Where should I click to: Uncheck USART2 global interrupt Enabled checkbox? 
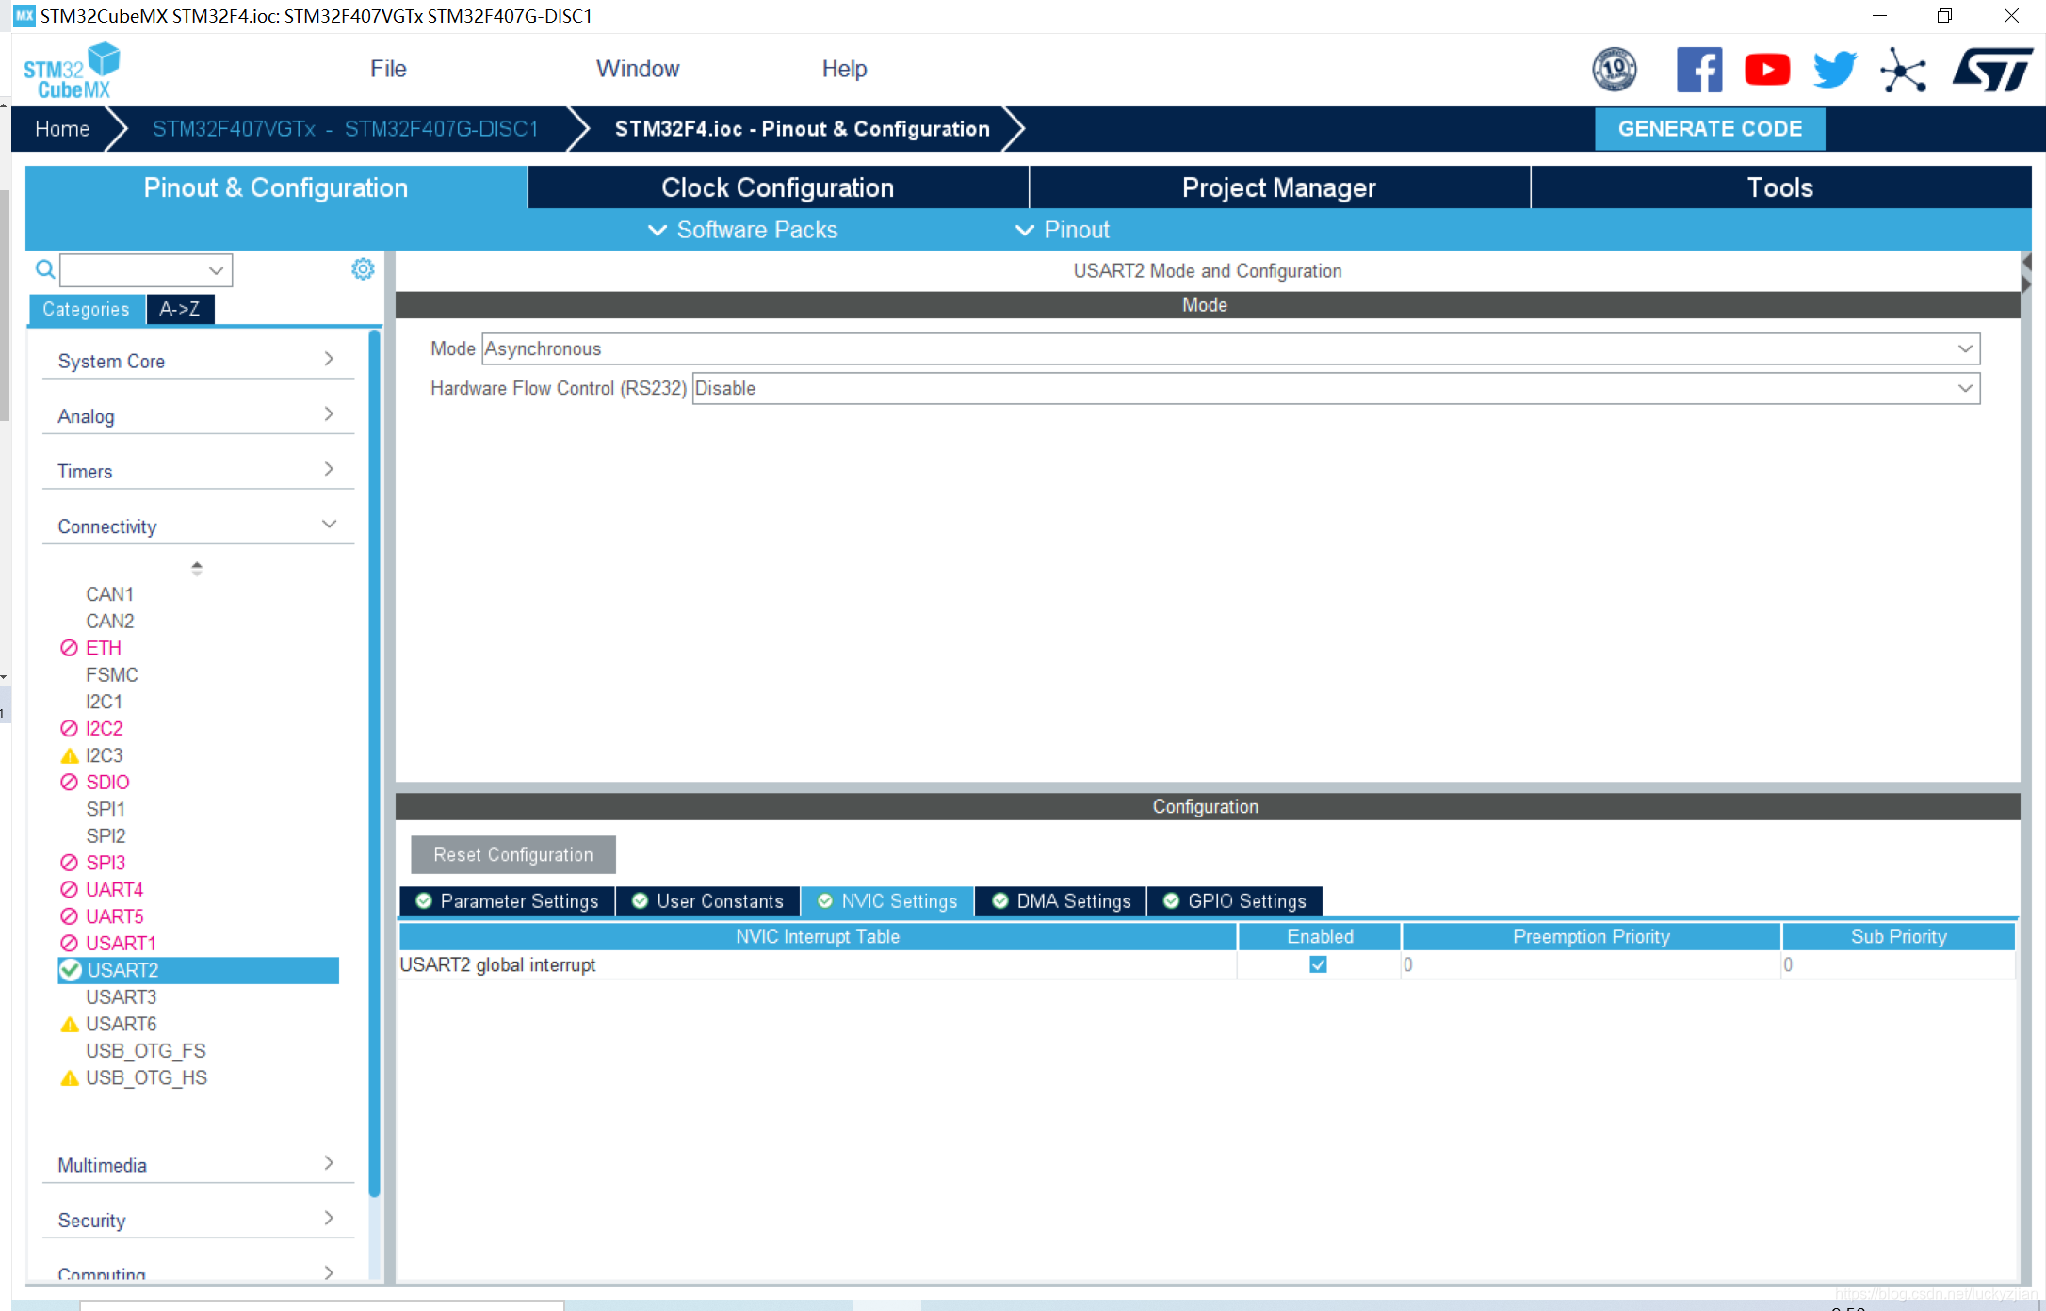[1318, 964]
